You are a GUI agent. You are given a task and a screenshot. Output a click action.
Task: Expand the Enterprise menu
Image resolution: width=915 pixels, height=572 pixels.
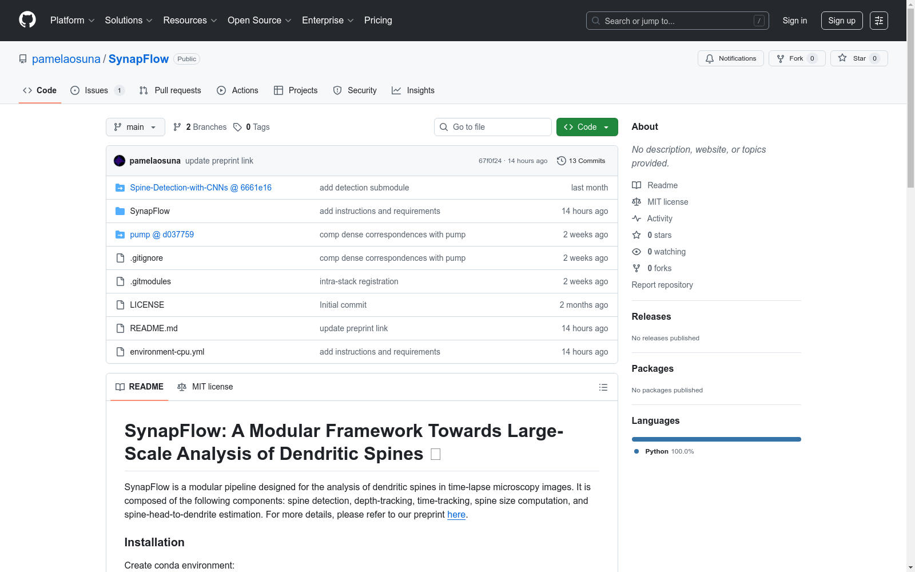coord(328,21)
